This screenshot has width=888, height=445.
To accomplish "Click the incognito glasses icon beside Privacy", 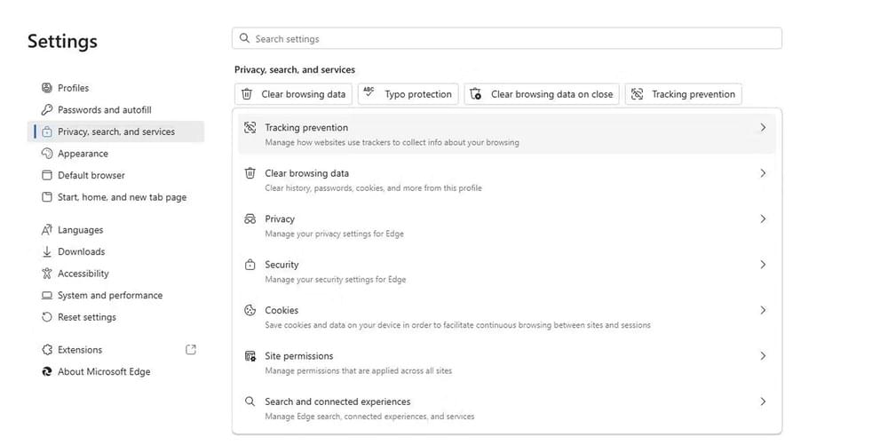I will pyautogui.click(x=250, y=219).
